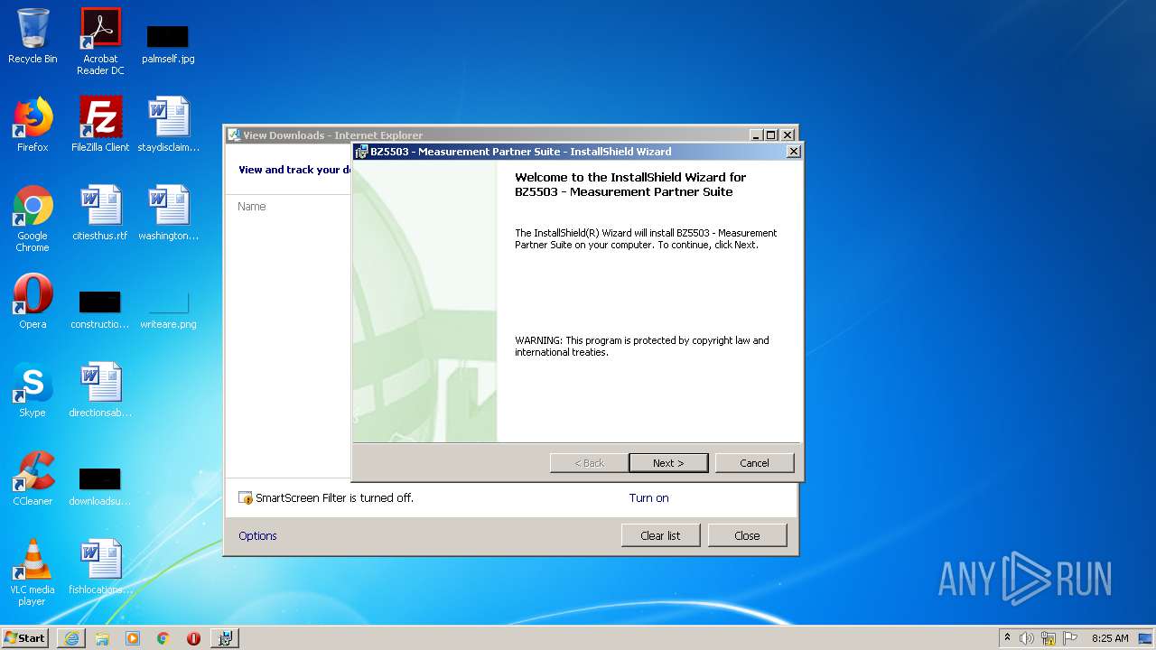Cancel the InstallShield Wizard setup
The height and width of the screenshot is (650, 1156).
click(x=754, y=462)
